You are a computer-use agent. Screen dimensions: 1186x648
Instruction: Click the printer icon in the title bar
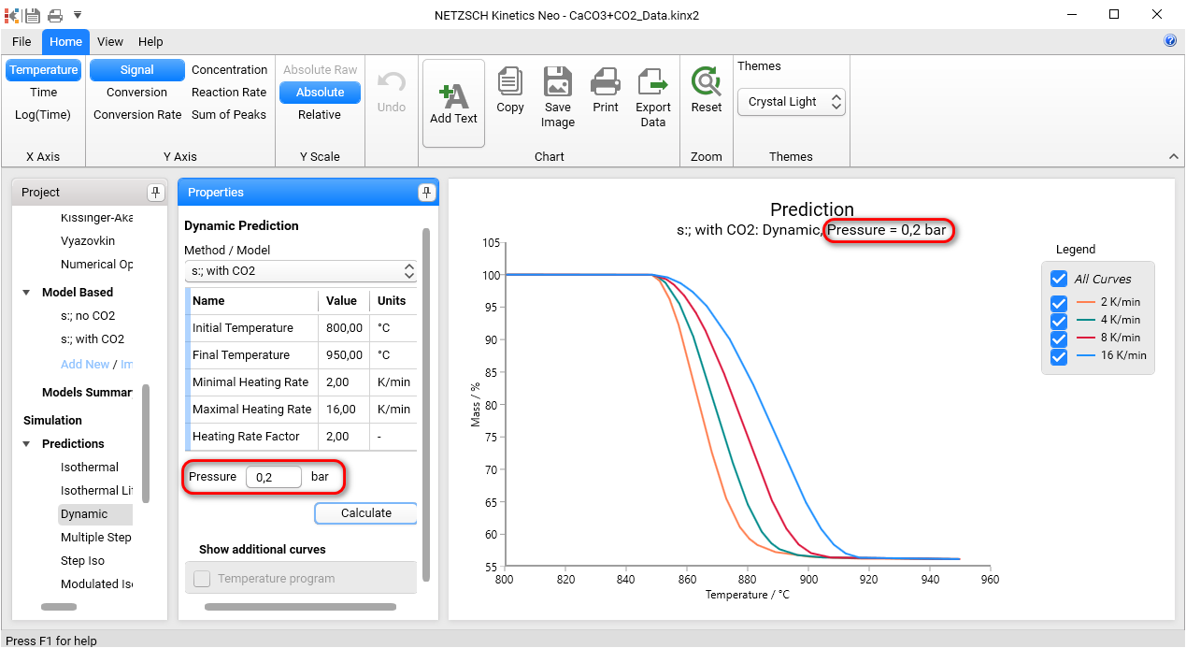point(54,14)
